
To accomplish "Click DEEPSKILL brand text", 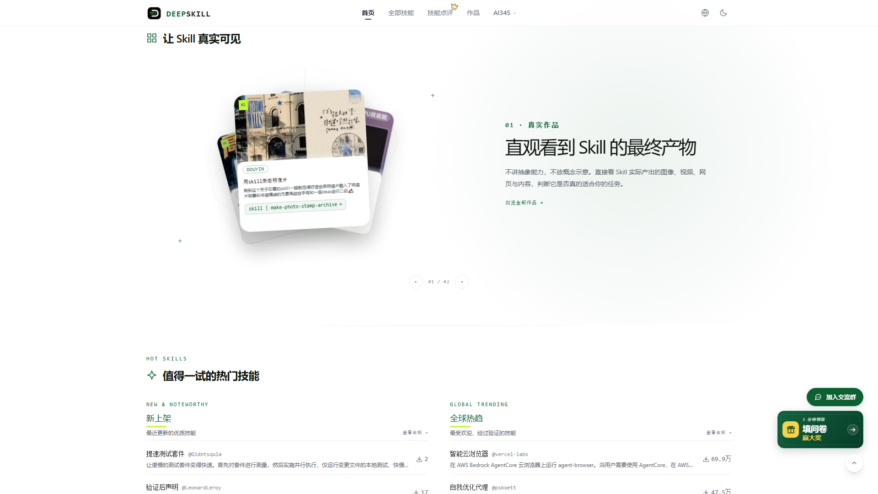I will coord(188,14).
